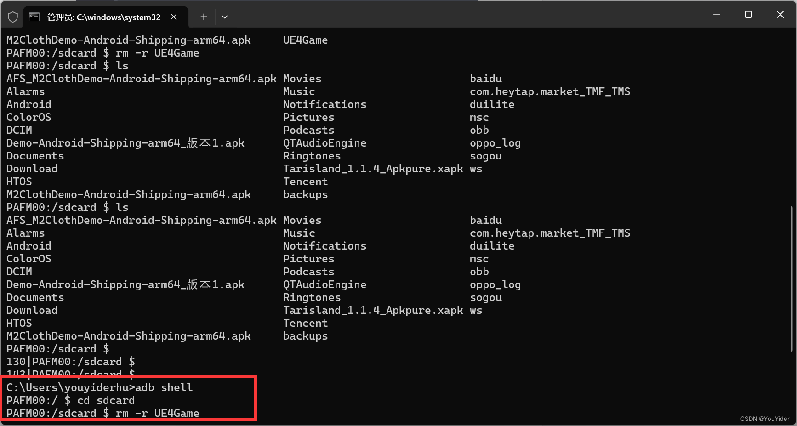Click the admin shield icon in the title bar
The height and width of the screenshot is (426, 797).
13,17
